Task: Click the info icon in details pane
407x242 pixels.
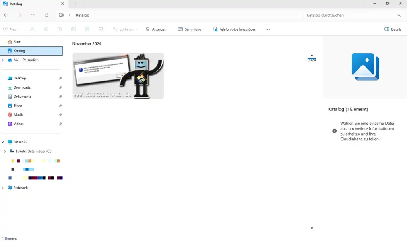Action: coord(334,131)
